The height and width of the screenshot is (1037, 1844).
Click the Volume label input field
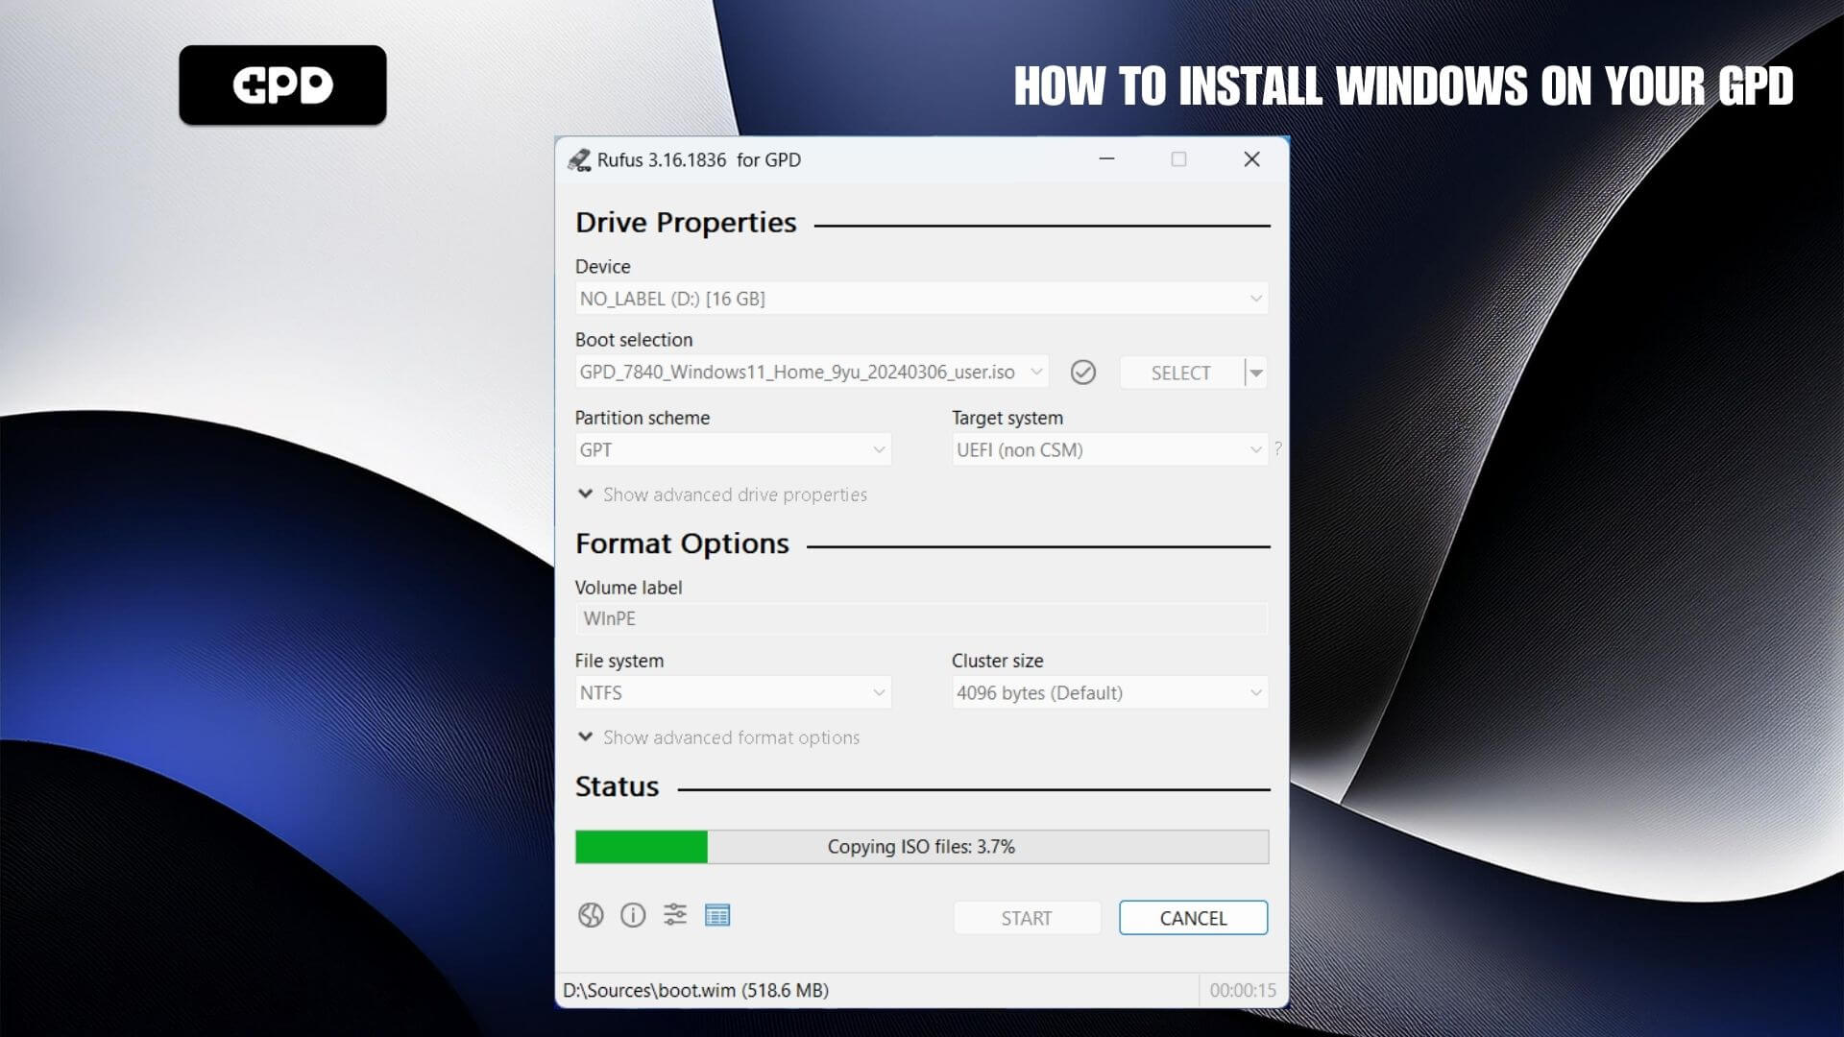[921, 618]
